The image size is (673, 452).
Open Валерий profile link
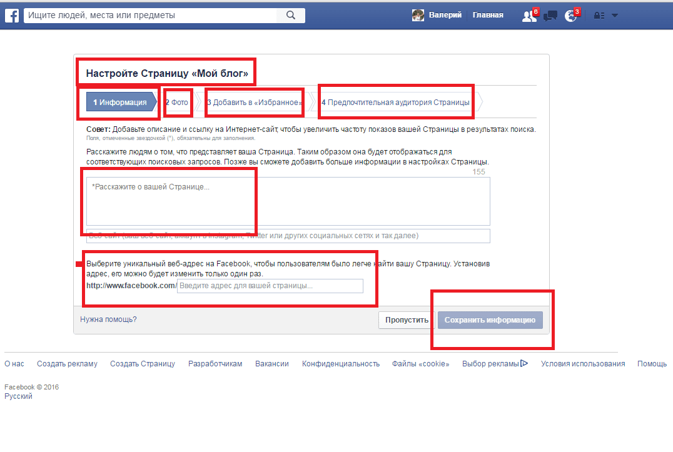tap(445, 15)
